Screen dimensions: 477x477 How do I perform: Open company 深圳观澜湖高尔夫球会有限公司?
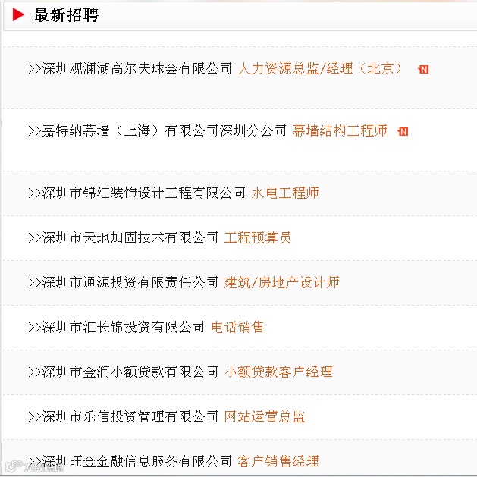pos(137,68)
